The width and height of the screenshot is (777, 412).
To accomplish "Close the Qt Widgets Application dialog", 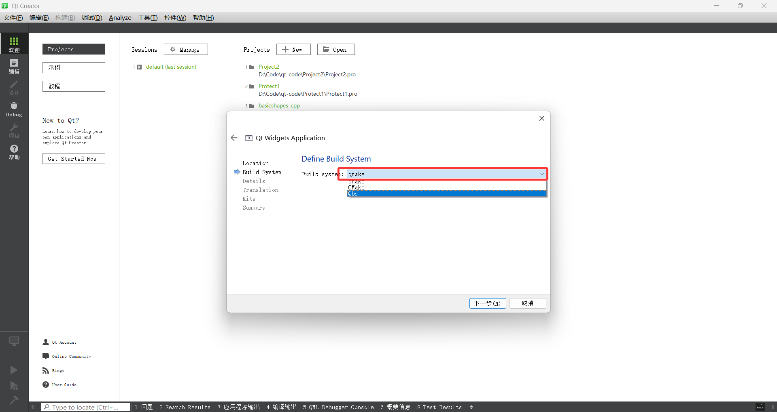I will [542, 118].
